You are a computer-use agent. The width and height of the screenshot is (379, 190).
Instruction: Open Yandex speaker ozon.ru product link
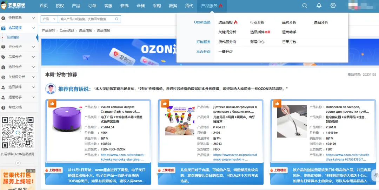122,157
